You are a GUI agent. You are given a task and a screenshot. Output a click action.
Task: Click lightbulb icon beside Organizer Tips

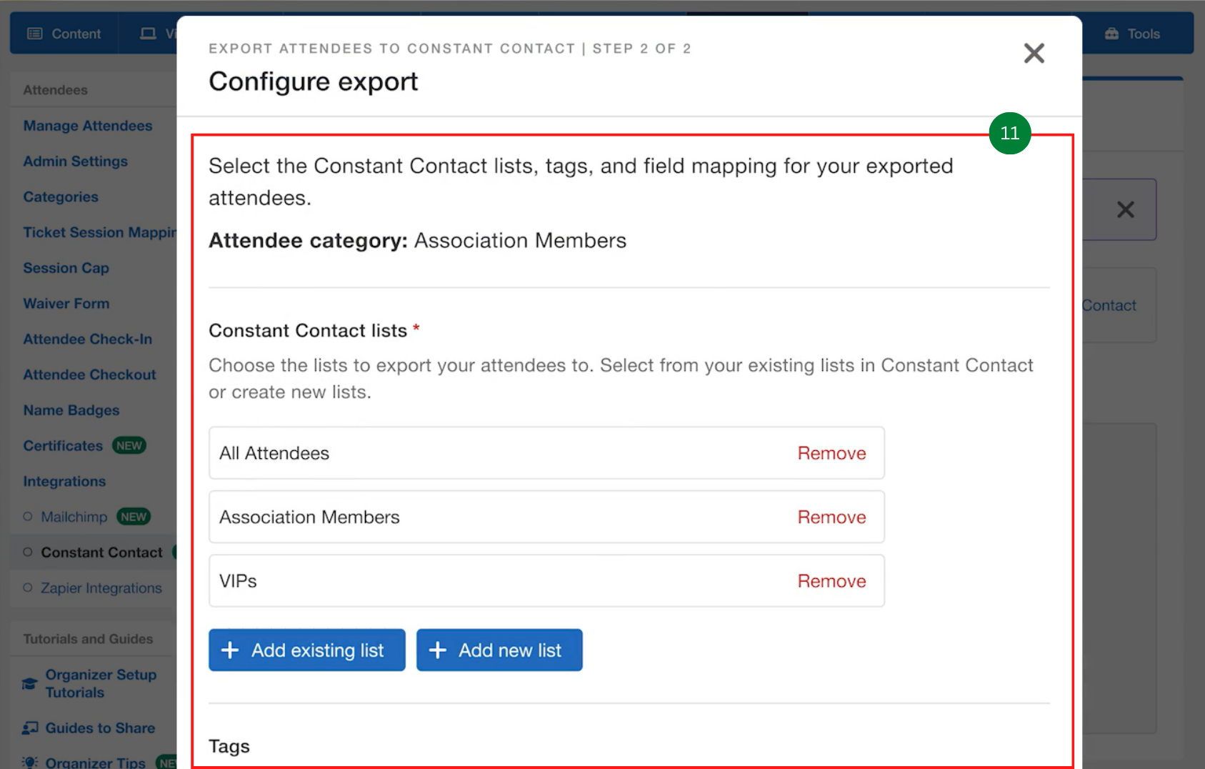coord(29,763)
